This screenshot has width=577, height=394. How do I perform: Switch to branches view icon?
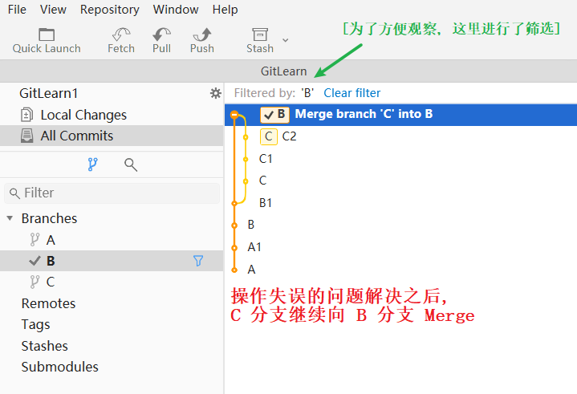tap(92, 165)
